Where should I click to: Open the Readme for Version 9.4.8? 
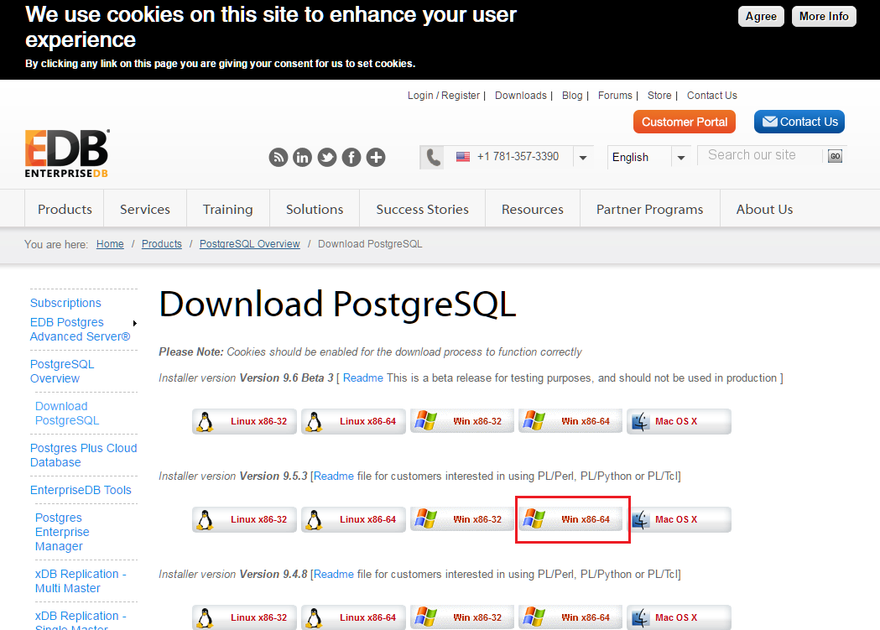(334, 575)
